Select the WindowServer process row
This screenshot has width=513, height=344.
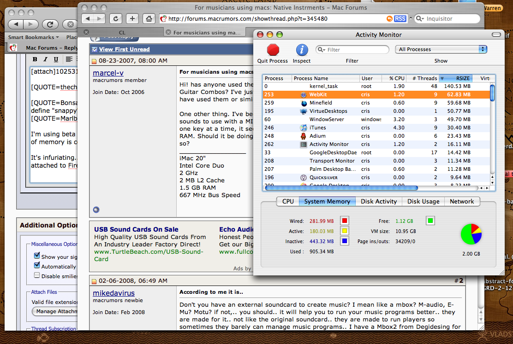(376, 120)
